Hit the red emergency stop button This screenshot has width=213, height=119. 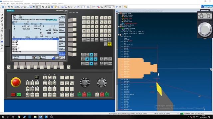click(16, 82)
